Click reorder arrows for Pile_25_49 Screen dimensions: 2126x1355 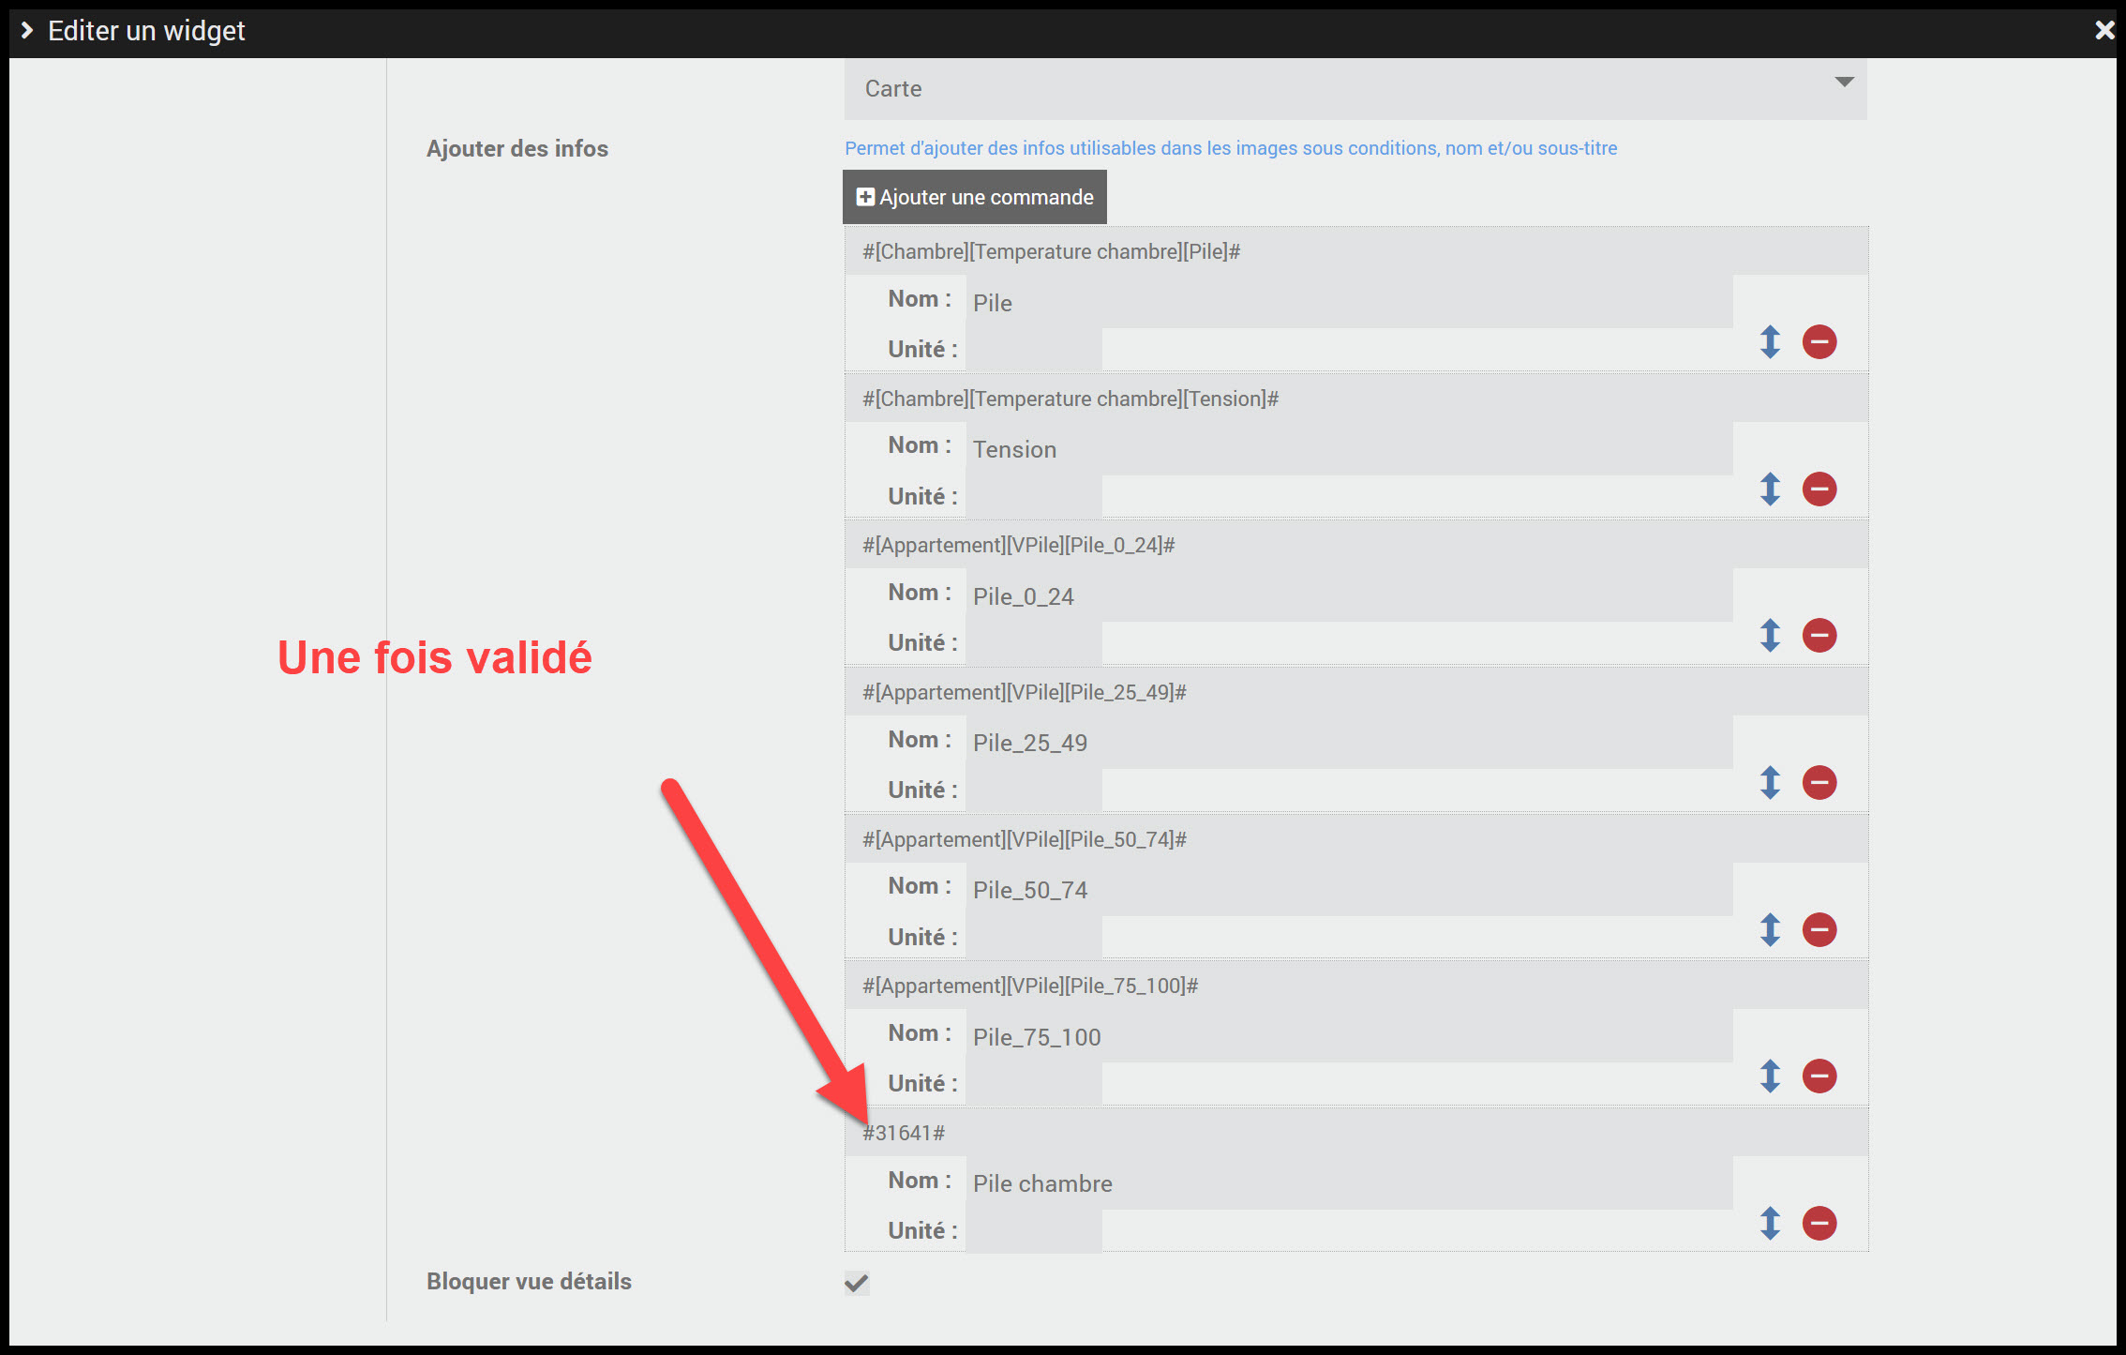(1769, 782)
